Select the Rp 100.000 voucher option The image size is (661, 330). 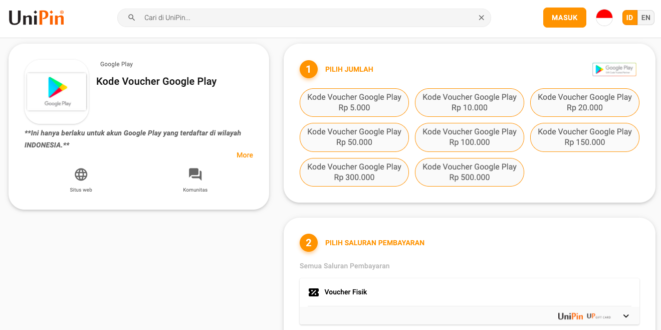(470, 137)
